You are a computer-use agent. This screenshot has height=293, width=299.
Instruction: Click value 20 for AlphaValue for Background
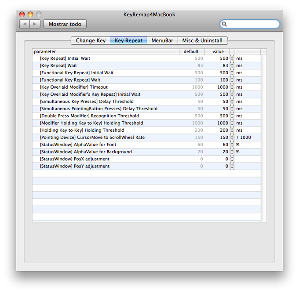coord(226,152)
